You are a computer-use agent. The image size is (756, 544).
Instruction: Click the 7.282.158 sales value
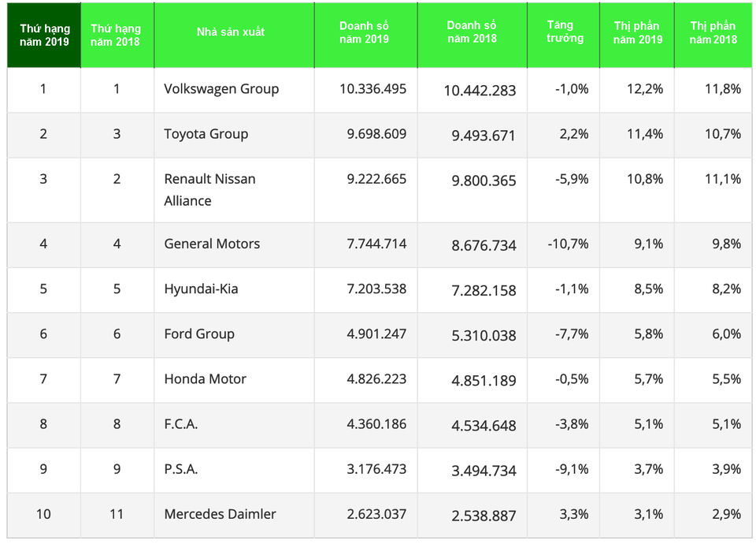point(484,291)
